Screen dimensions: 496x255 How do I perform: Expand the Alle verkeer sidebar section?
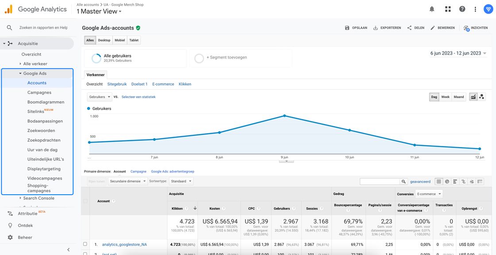click(20, 64)
